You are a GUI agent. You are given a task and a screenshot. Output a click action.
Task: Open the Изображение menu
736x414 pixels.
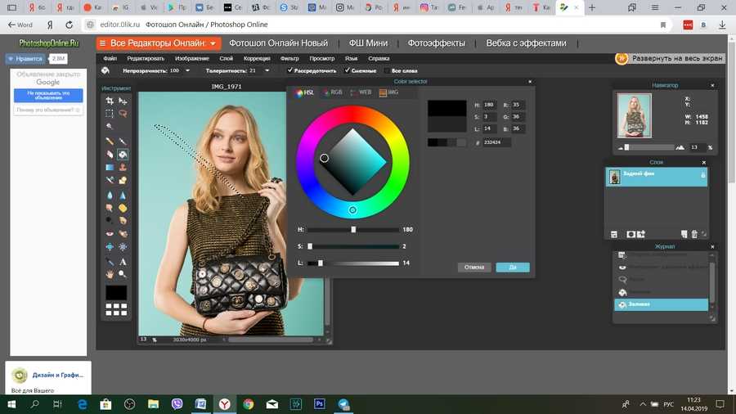(191, 59)
